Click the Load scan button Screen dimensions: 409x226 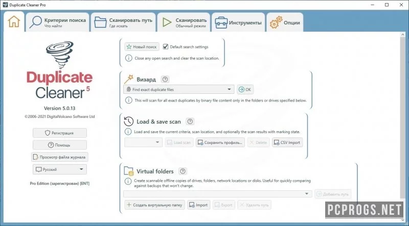click(179, 142)
